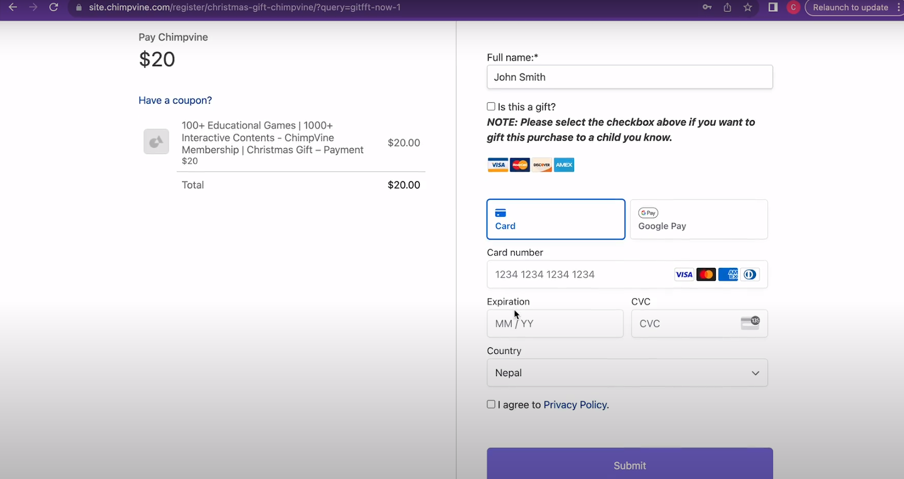Go forward with the browser forward arrow
The width and height of the screenshot is (904, 479).
pos(33,7)
